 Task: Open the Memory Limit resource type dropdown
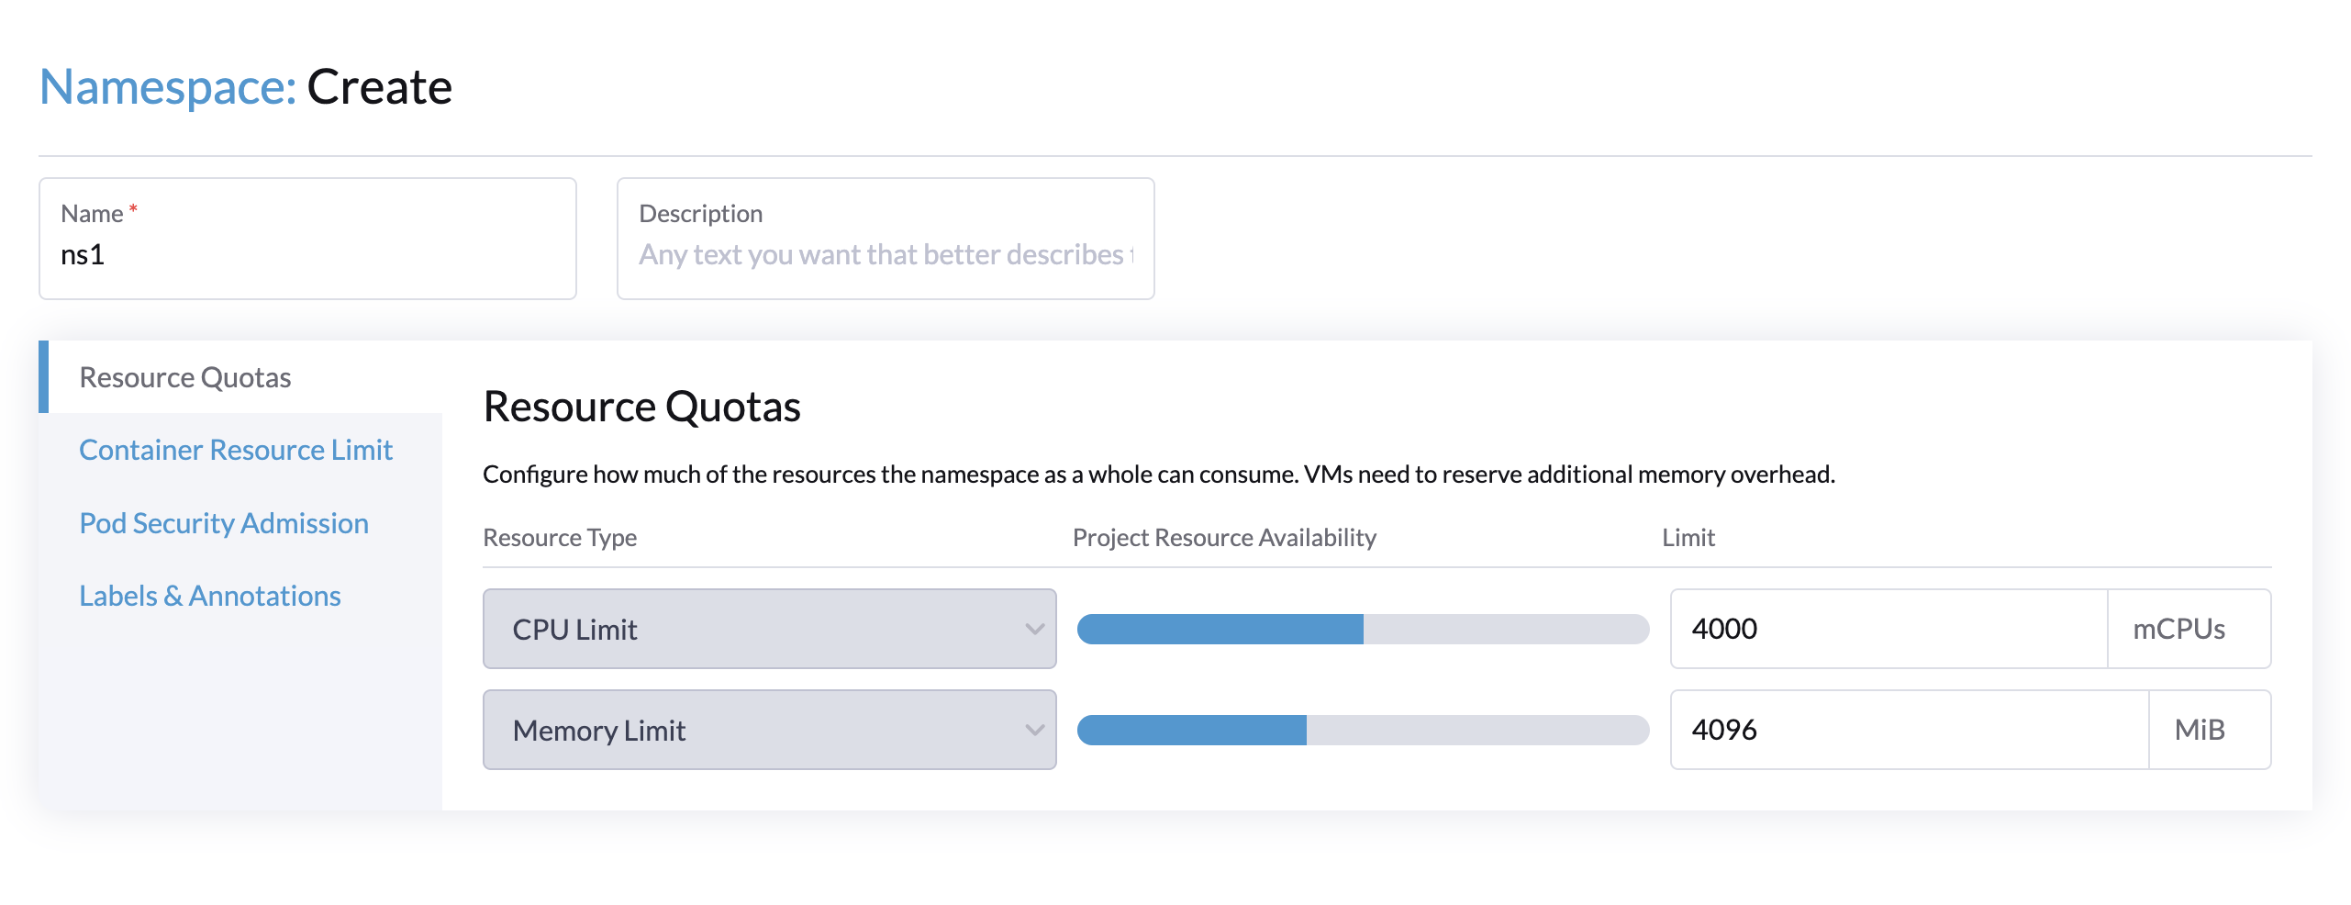(769, 730)
